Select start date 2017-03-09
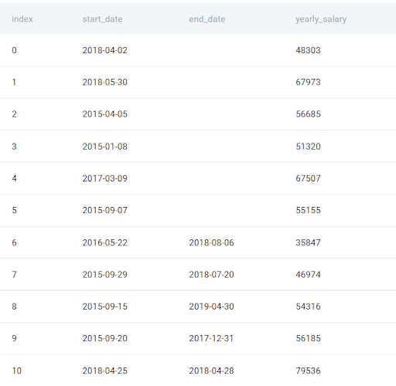Image resolution: width=396 pixels, height=386 pixels. (105, 178)
